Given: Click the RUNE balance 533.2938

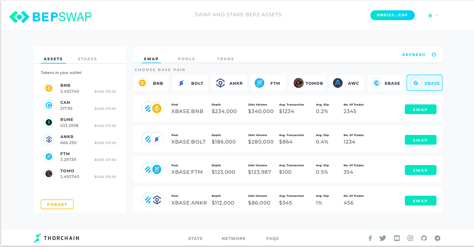Looking at the screenshot, I should pos(69,126).
